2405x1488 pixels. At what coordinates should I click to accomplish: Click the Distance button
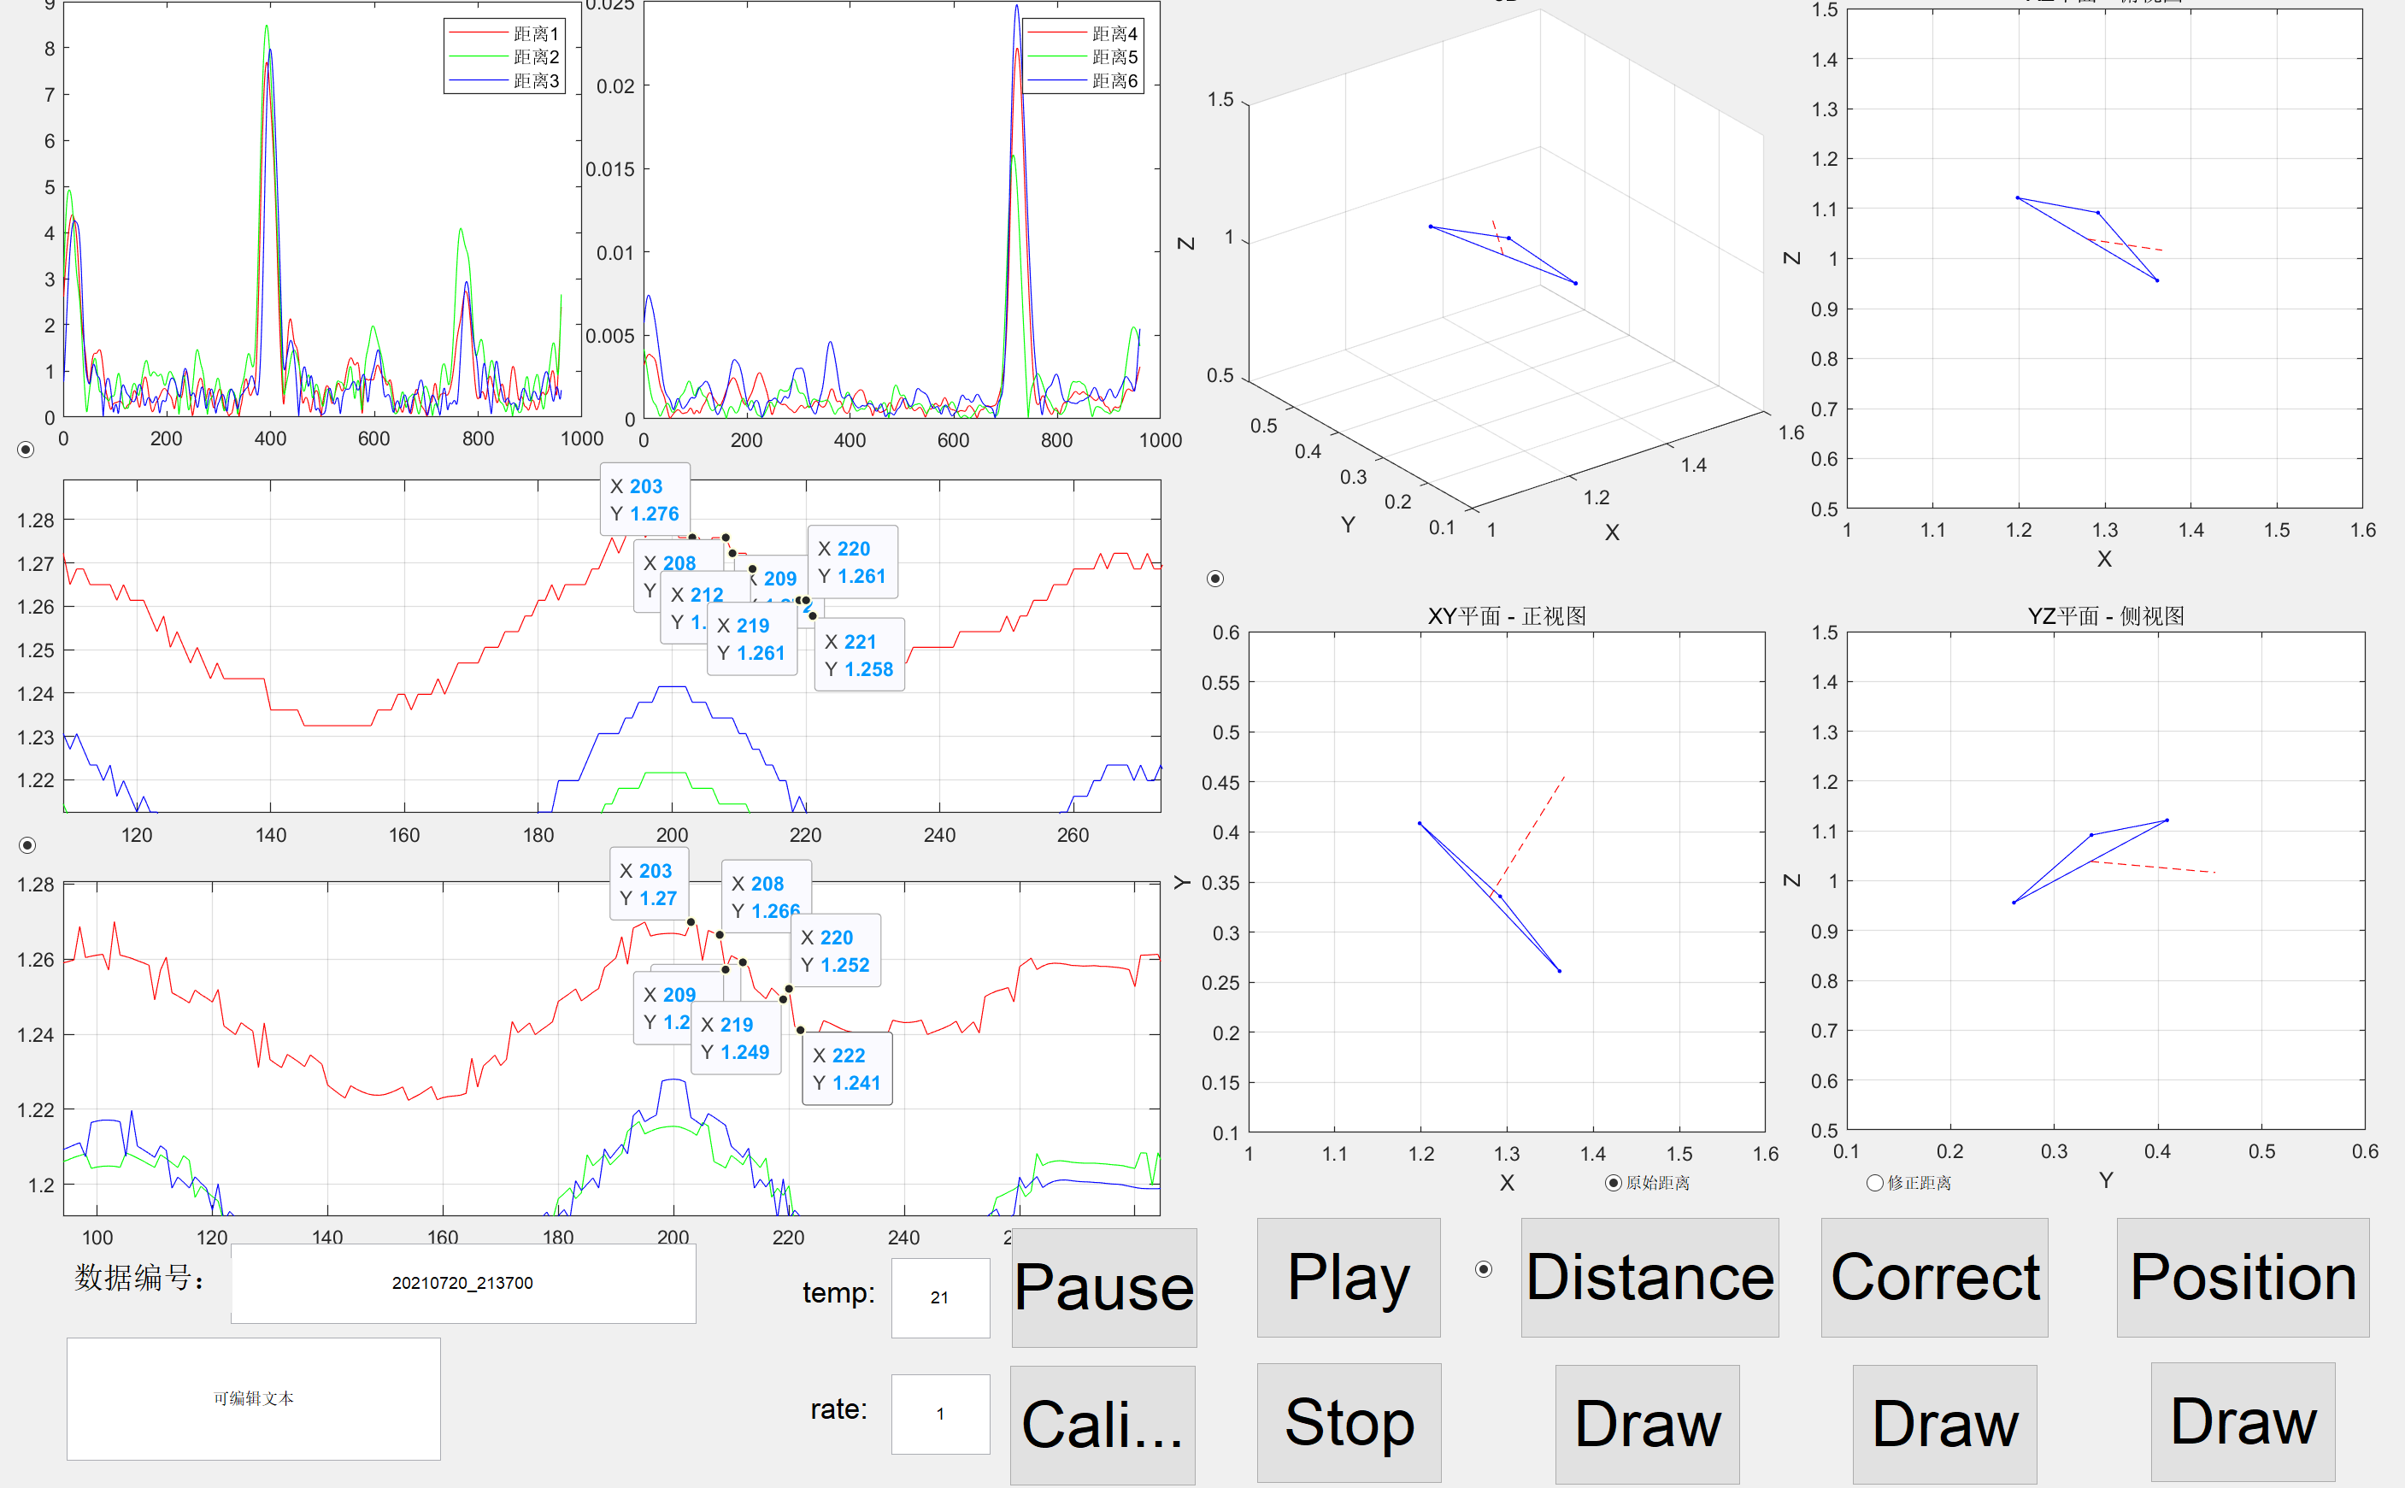point(1649,1278)
